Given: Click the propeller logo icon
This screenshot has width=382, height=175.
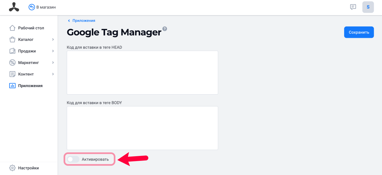Looking at the screenshot, I should [x=14, y=7].
